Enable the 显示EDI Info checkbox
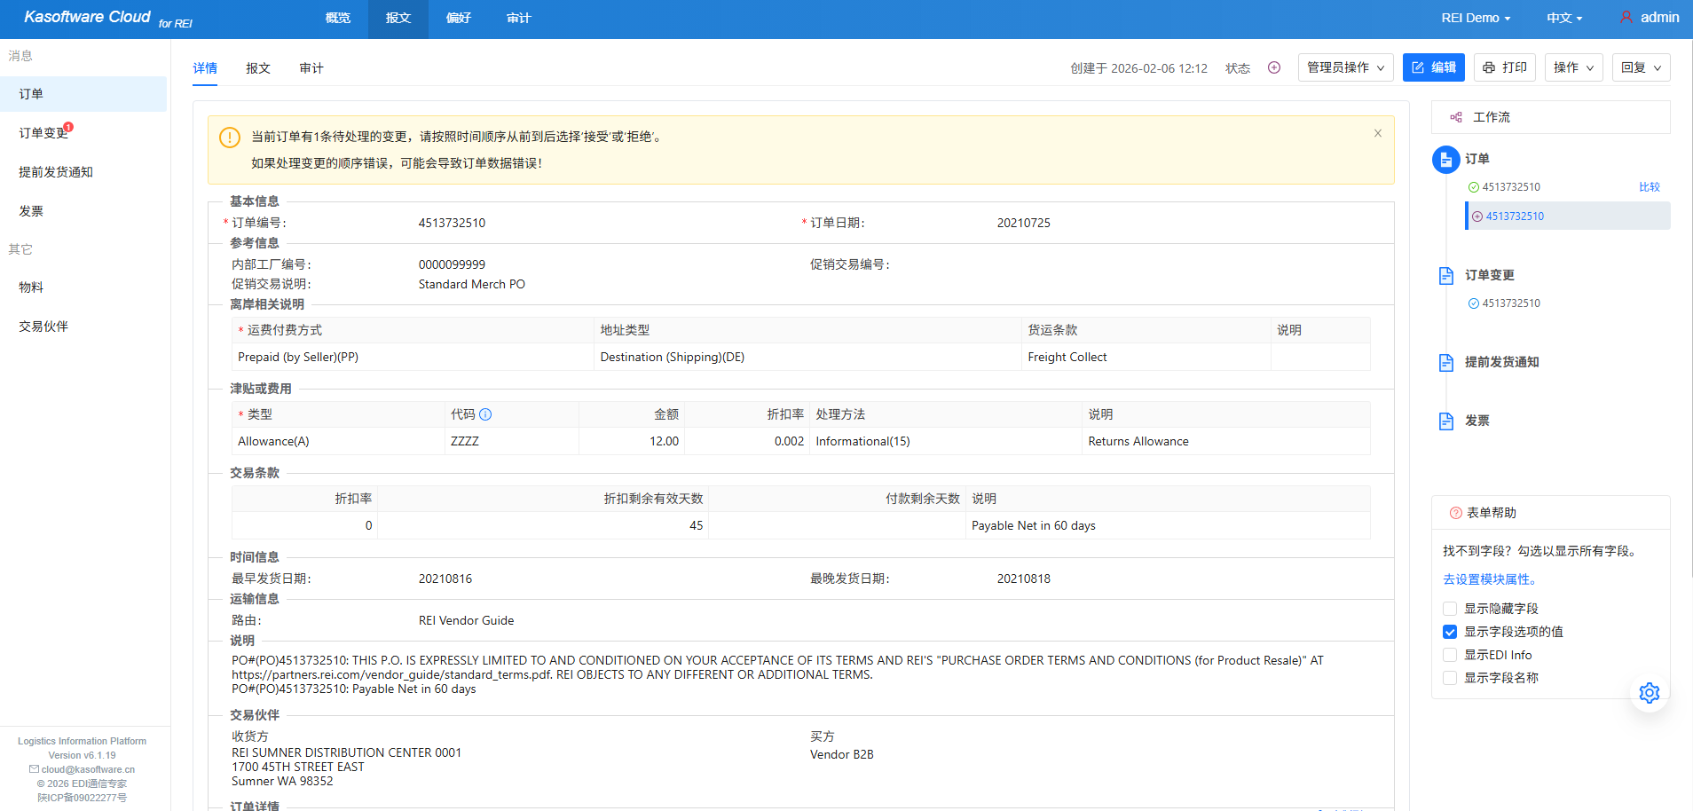Screen dimensions: 1693x811 [1450, 655]
